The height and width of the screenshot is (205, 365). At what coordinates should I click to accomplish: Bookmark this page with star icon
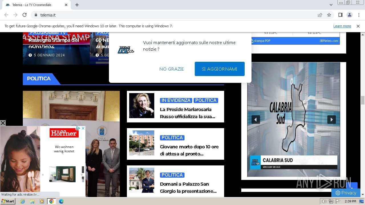click(329, 15)
